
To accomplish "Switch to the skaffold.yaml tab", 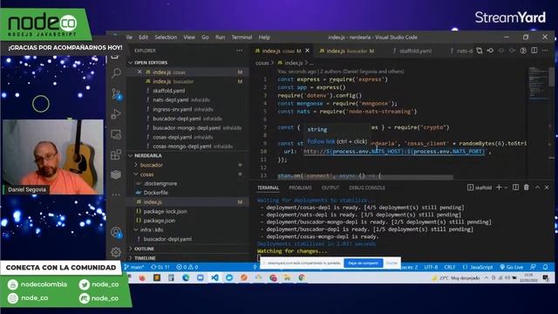I will coord(415,51).
